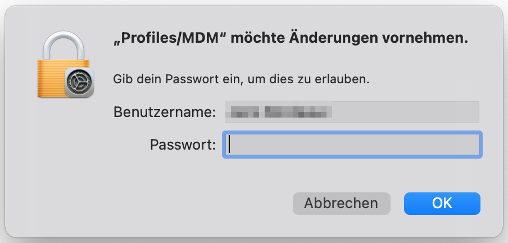Dismiss the dialog via the grey Abbrechen
This screenshot has height=243, width=508.
[341, 203]
